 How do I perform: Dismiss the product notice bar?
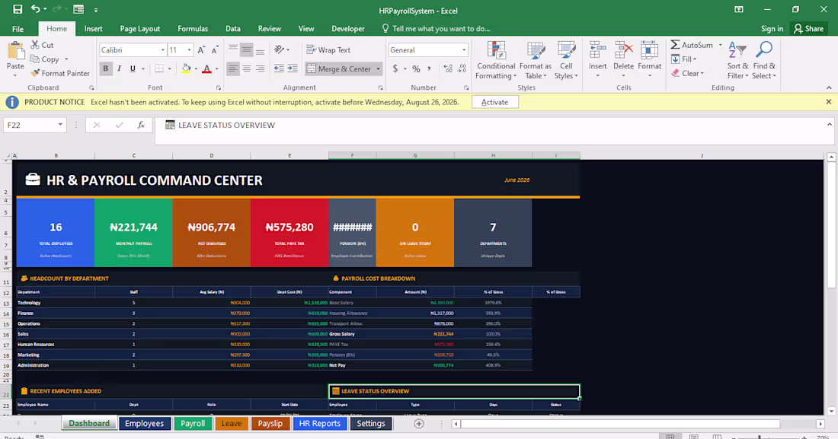[x=828, y=101]
